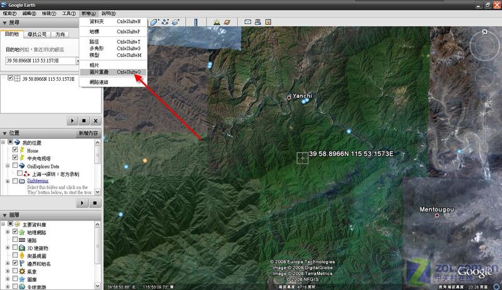502x290 pixels.
Task: Play the tour in the places panel
Action: click(82, 203)
